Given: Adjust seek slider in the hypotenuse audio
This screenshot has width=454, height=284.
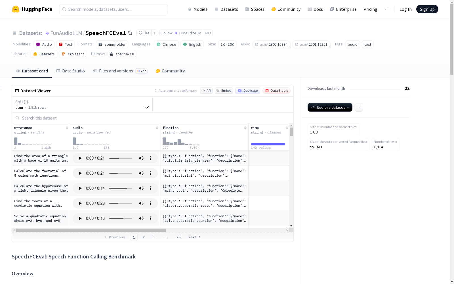Looking at the screenshot, I should click(x=121, y=188).
